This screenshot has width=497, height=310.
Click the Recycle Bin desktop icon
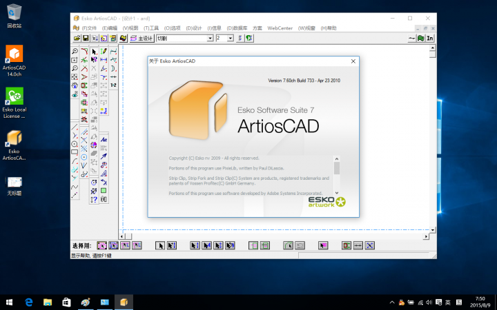14,16
